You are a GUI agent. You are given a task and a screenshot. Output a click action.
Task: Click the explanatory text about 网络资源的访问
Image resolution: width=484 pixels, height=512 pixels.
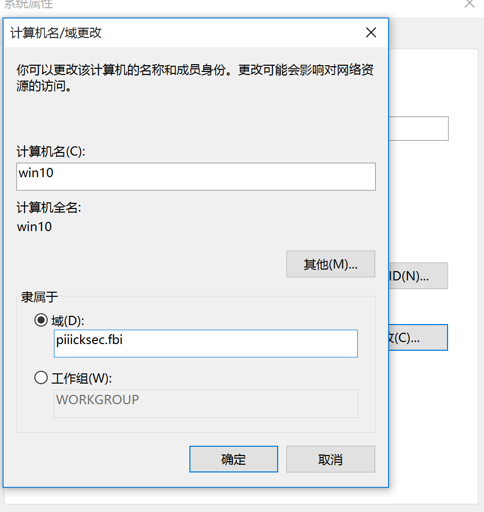(x=195, y=78)
